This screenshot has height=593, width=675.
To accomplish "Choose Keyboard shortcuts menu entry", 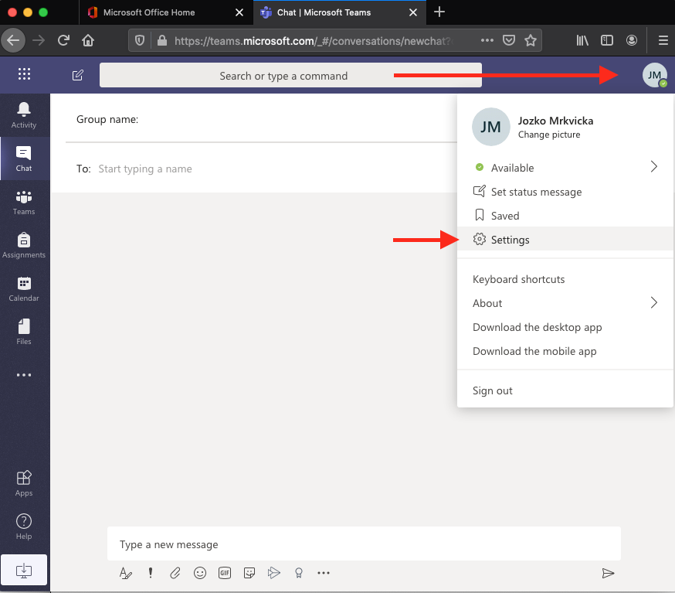I will 518,279.
